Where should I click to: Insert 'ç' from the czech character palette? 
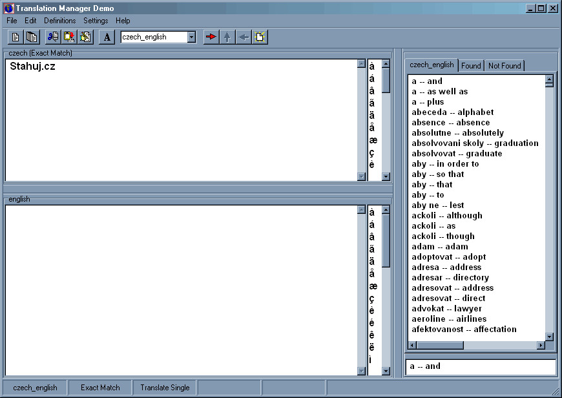372,152
